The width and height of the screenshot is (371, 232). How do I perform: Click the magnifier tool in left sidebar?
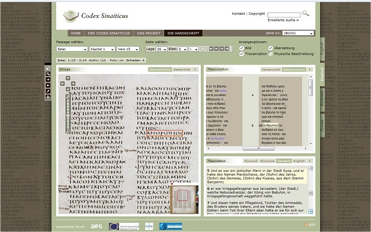[48, 74]
